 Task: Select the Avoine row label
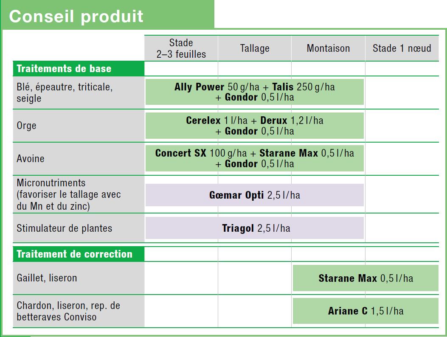(31, 159)
